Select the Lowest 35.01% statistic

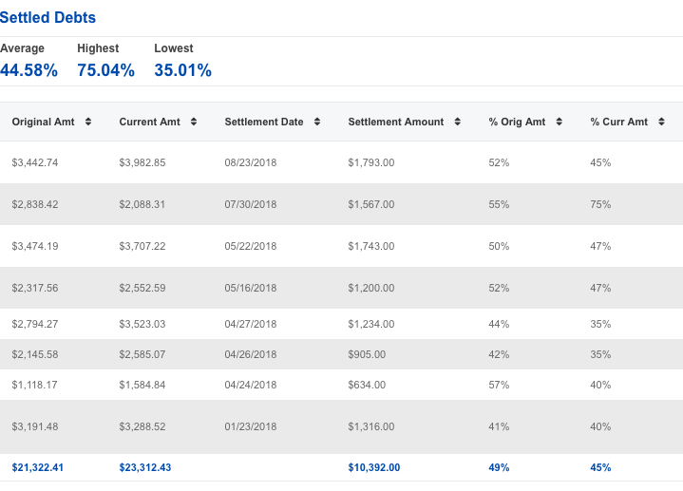tap(182, 70)
